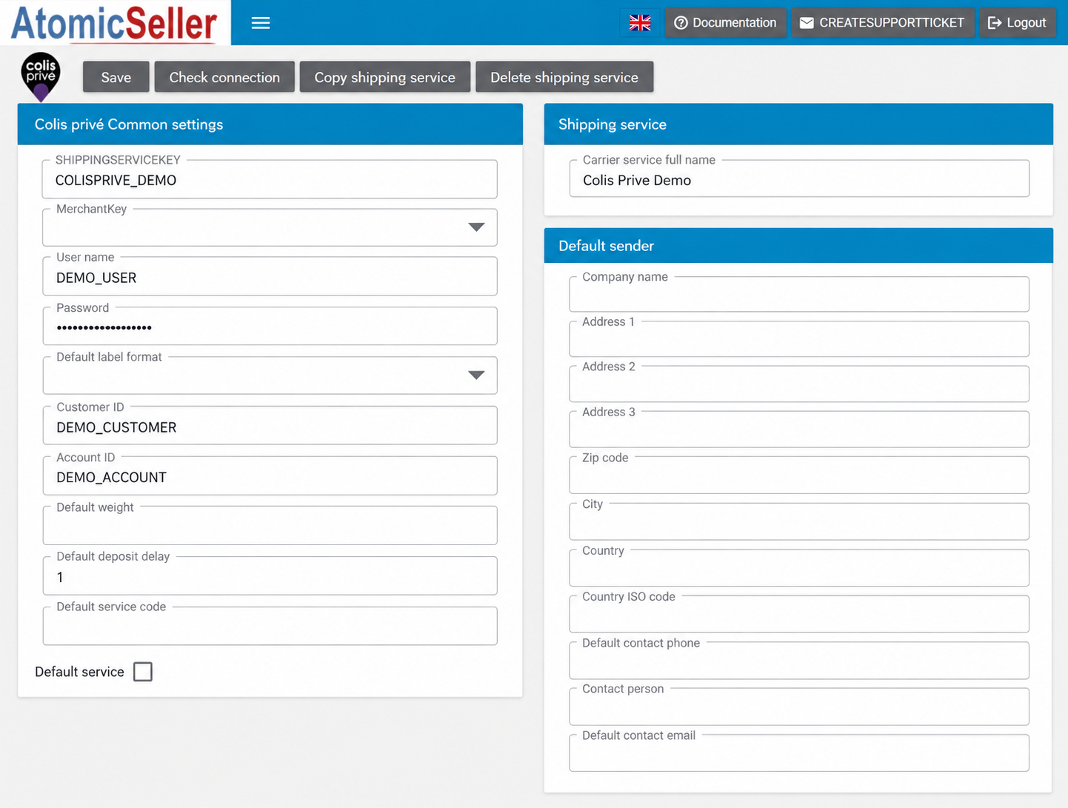Open the Documentation help page

pyautogui.click(x=726, y=23)
